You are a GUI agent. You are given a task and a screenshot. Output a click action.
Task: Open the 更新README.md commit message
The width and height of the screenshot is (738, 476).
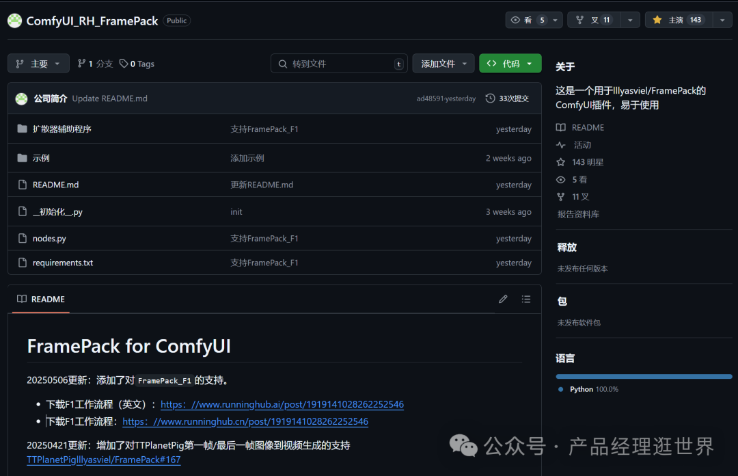click(262, 185)
